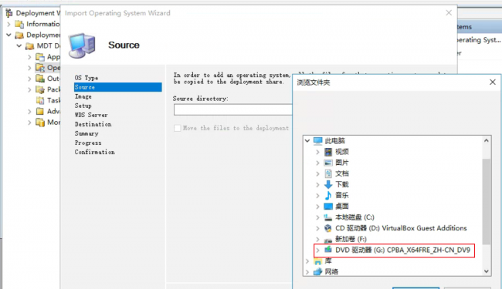The height and width of the screenshot is (289, 502).
Task: Click the DVD drive (G:) icon
Action: point(328,250)
